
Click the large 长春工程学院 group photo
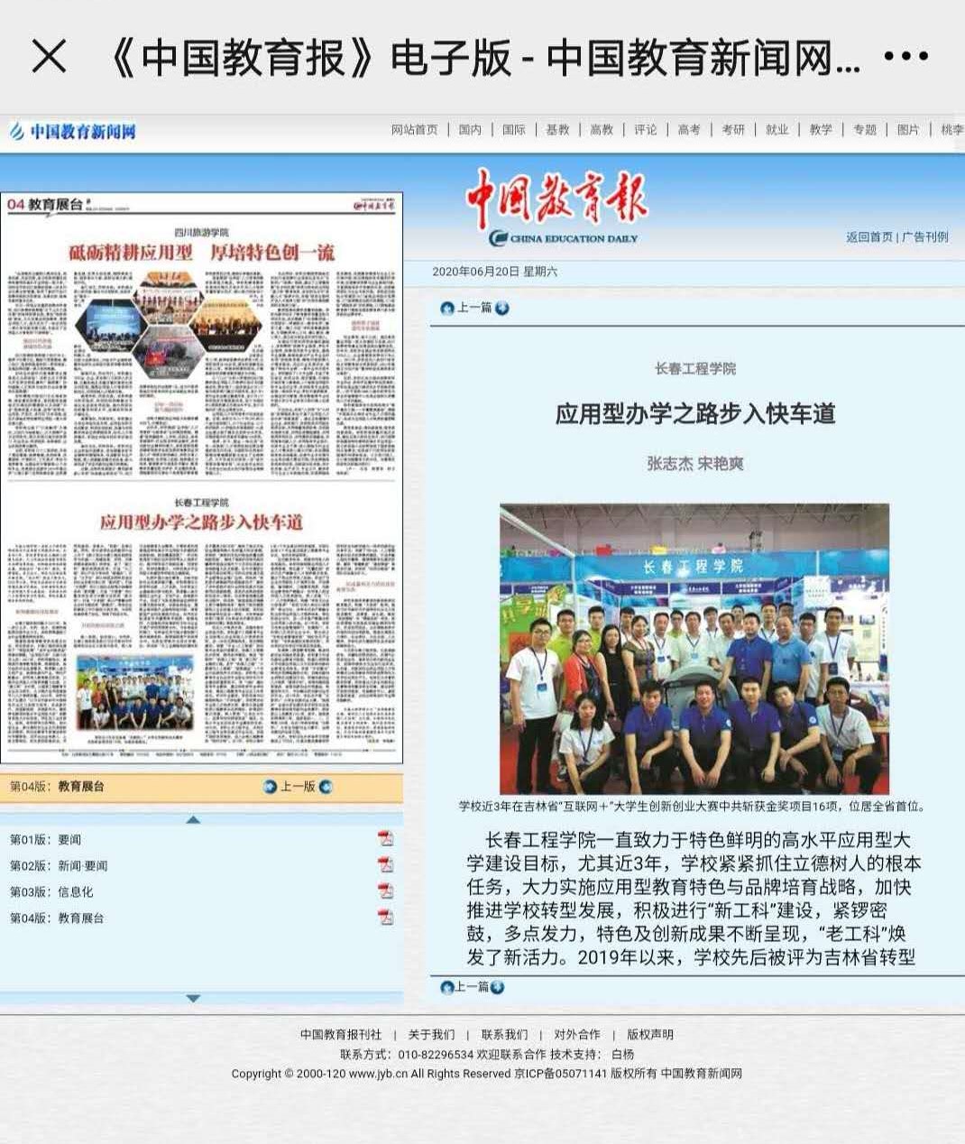tap(694, 649)
